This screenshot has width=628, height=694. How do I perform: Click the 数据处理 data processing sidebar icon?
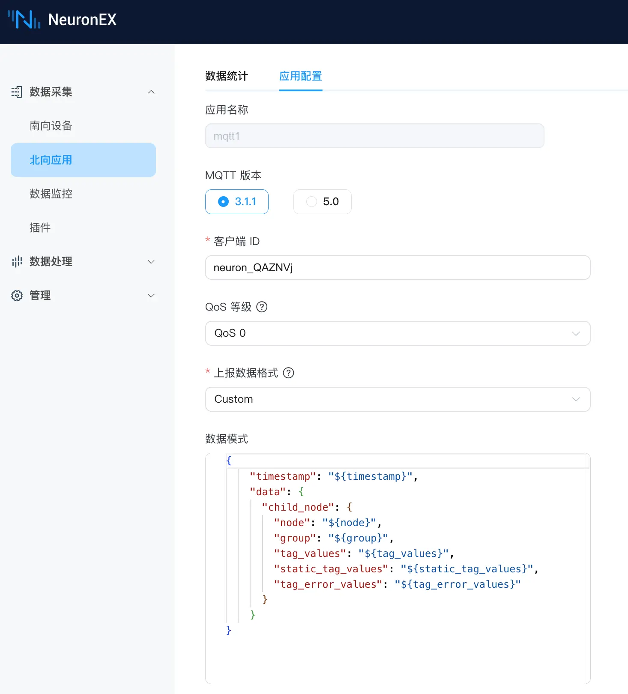coord(17,261)
